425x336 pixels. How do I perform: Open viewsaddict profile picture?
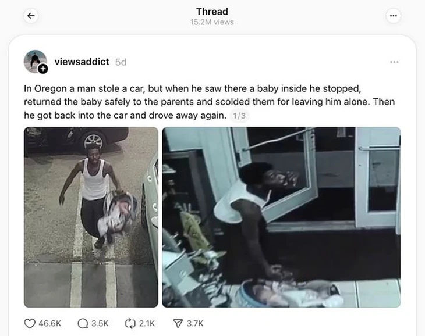(35, 62)
